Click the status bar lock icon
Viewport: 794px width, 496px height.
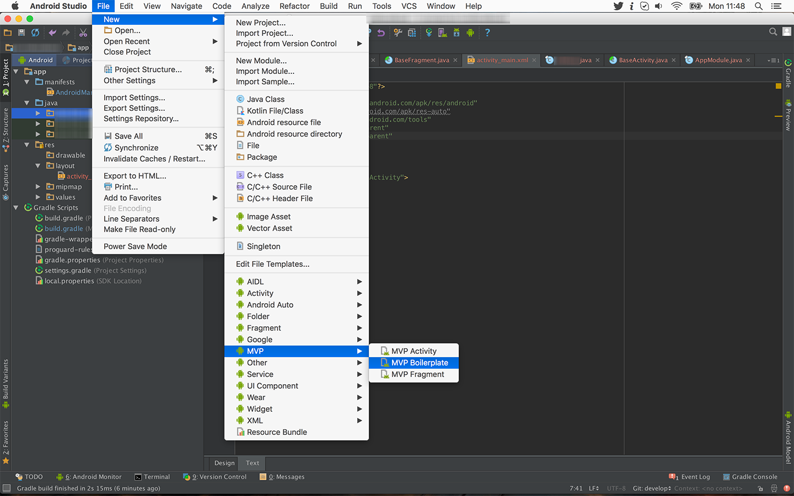pos(760,488)
